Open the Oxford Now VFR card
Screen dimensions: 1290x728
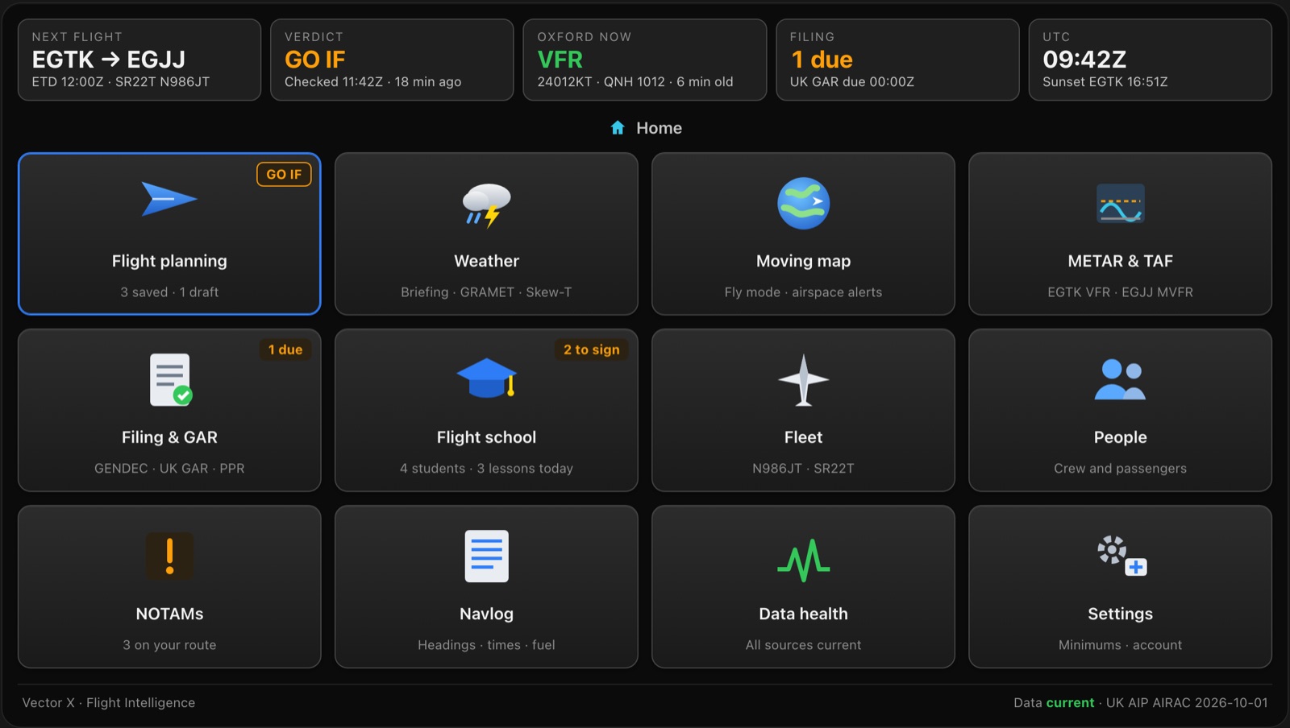(x=644, y=60)
